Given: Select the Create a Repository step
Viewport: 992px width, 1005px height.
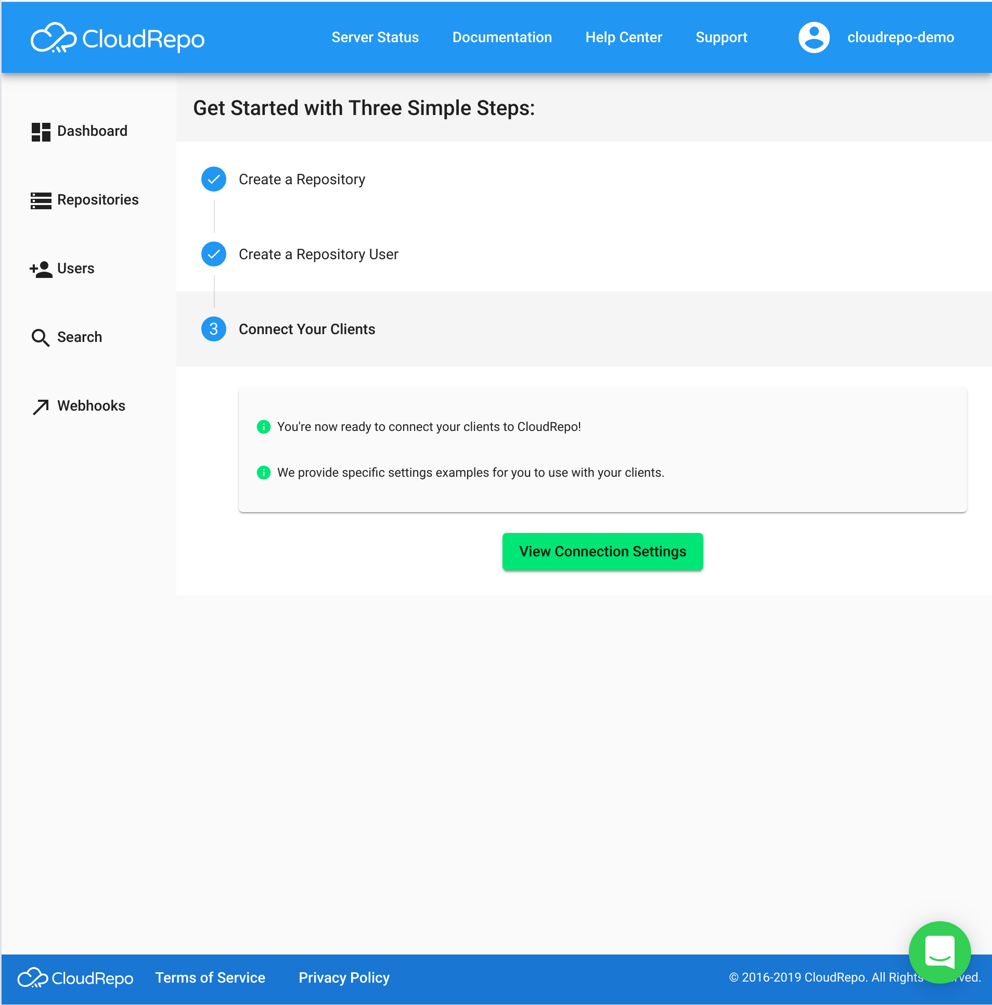Looking at the screenshot, I should click(x=302, y=180).
